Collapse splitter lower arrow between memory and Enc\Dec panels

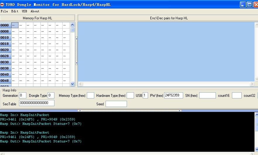(x=77, y=63)
